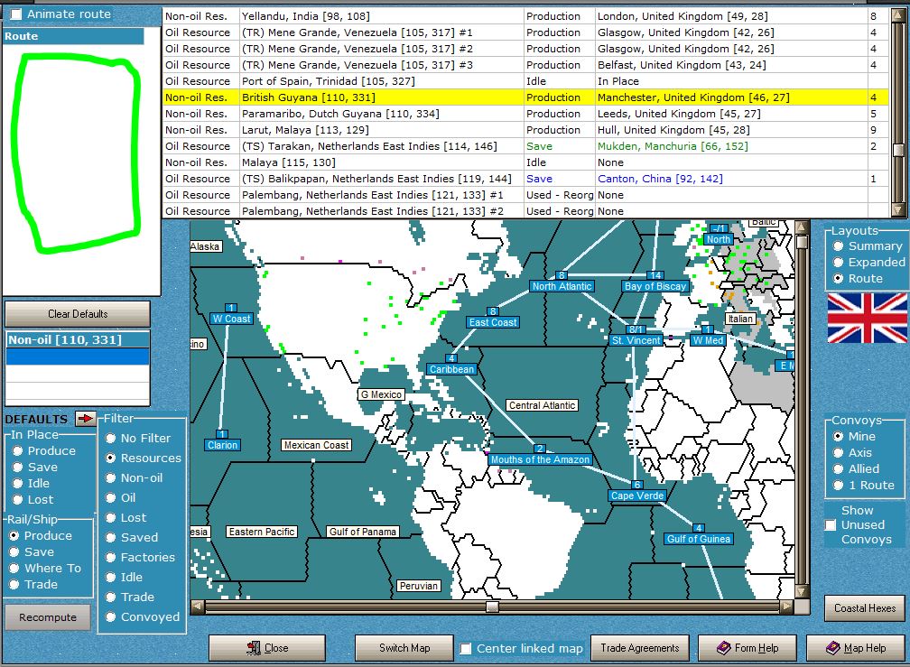Click the North sea area label on map
This screenshot has width=910, height=667.
pyautogui.click(x=718, y=239)
